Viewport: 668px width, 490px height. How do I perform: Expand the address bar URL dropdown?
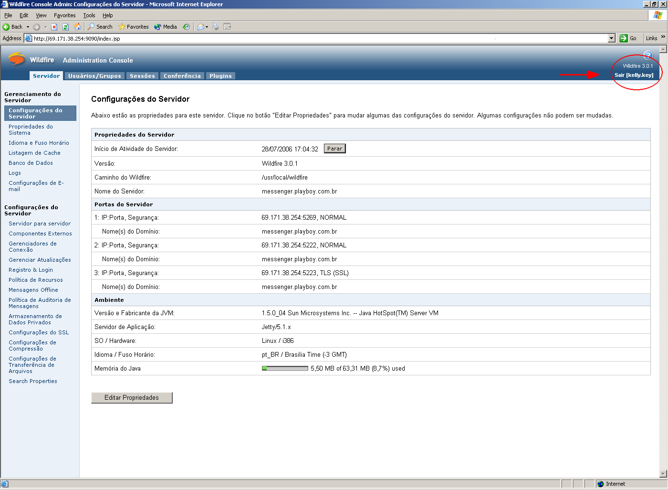pos(612,38)
